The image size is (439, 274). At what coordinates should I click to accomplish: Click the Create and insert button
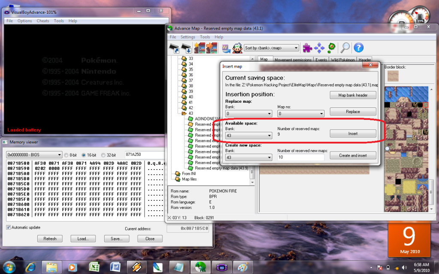[353, 155]
